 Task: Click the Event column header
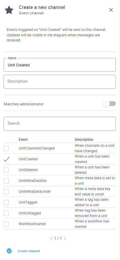[23, 139]
